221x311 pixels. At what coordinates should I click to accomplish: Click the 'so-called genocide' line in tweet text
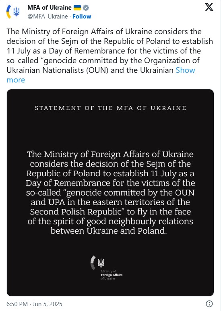pyautogui.click(x=103, y=60)
